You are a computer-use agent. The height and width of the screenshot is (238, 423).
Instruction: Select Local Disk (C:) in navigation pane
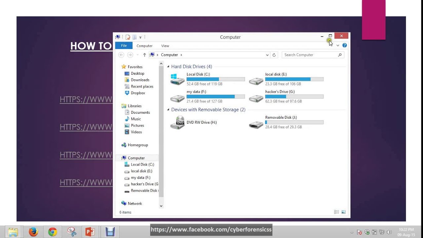tap(142, 165)
